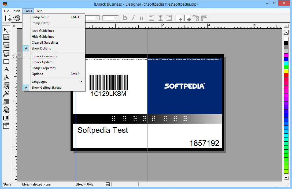Select the 'Softpedia Test' text on badge
Screen dimensions: 292x189
click(x=103, y=130)
